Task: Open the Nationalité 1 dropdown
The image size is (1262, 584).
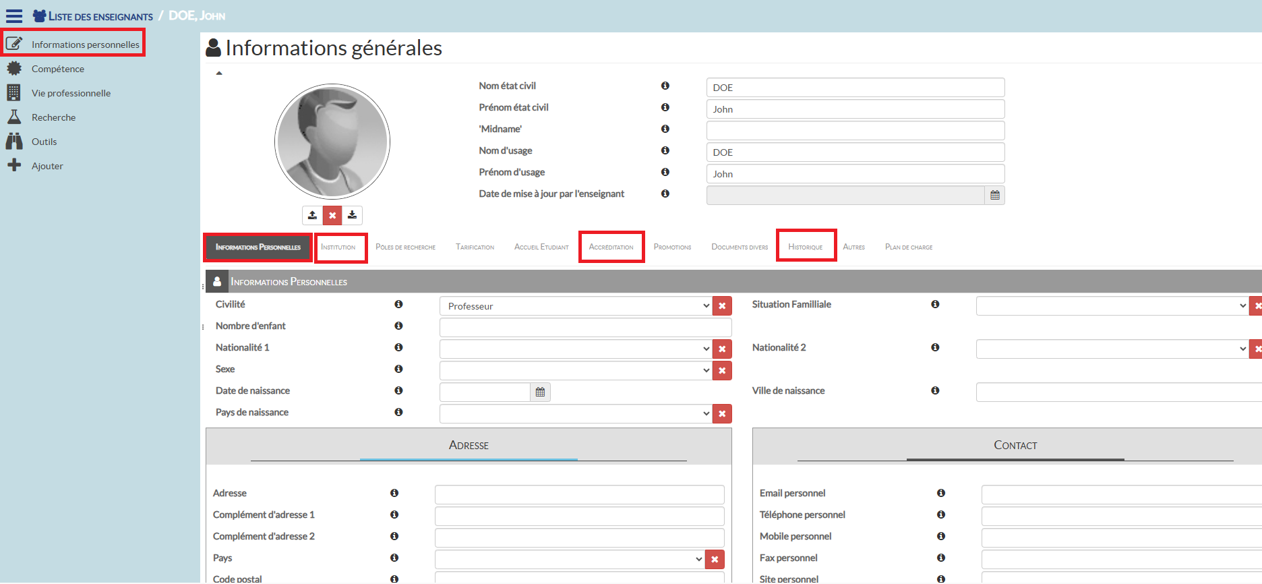Action: click(x=576, y=349)
